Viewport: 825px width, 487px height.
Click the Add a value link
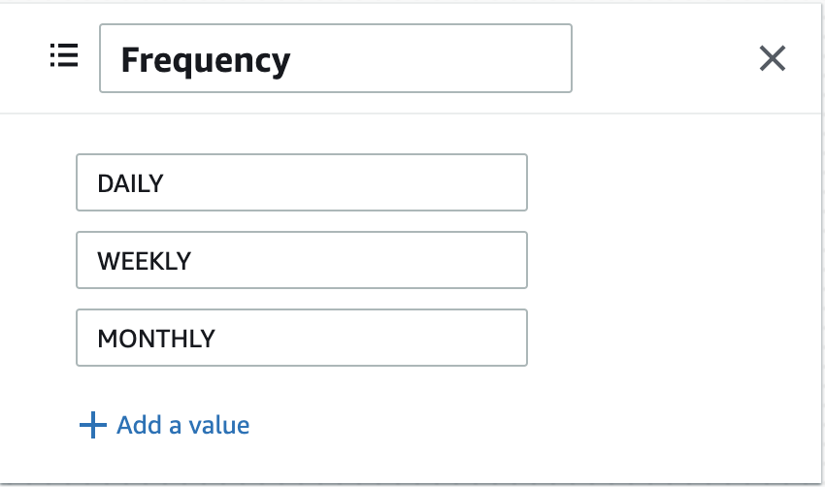165,425
